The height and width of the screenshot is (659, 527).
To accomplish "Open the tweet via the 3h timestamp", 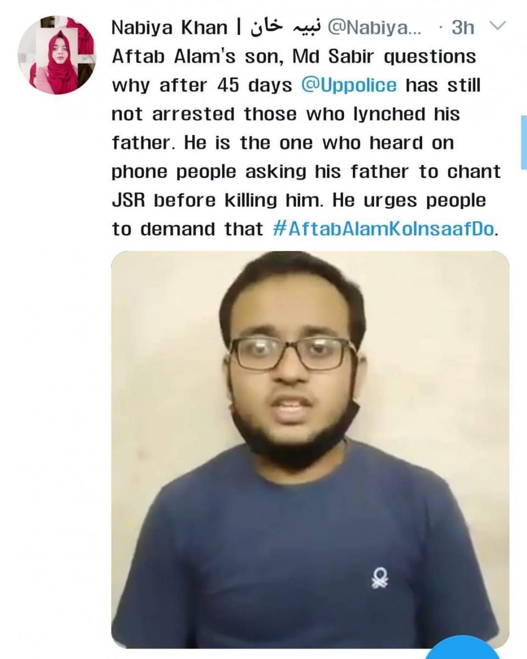I will coord(463,28).
